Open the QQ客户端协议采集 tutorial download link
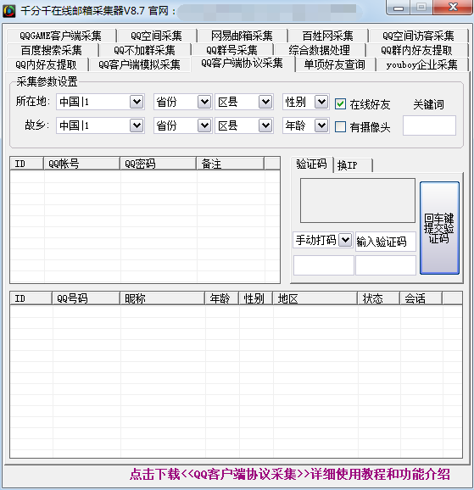The width and height of the screenshot is (474, 490). (x=290, y=474)
